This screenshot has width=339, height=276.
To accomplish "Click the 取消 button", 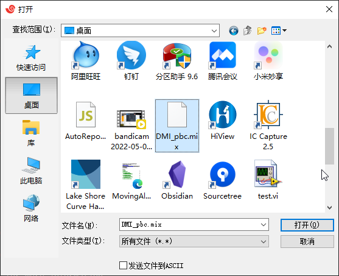I will 307,241.
